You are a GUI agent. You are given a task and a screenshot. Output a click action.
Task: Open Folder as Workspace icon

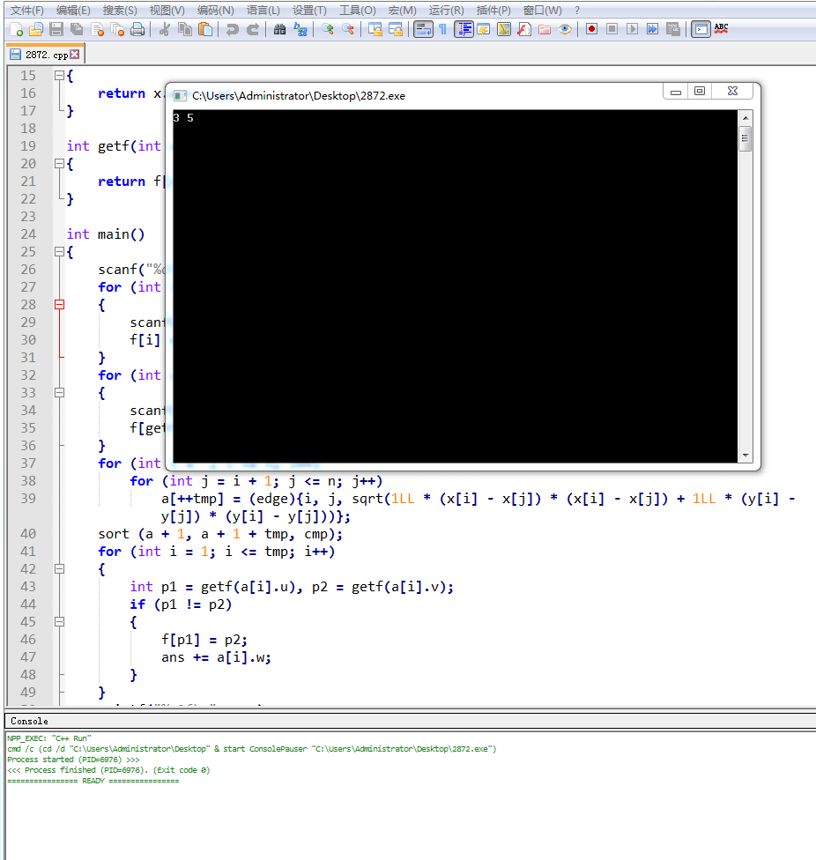[545, 29]
